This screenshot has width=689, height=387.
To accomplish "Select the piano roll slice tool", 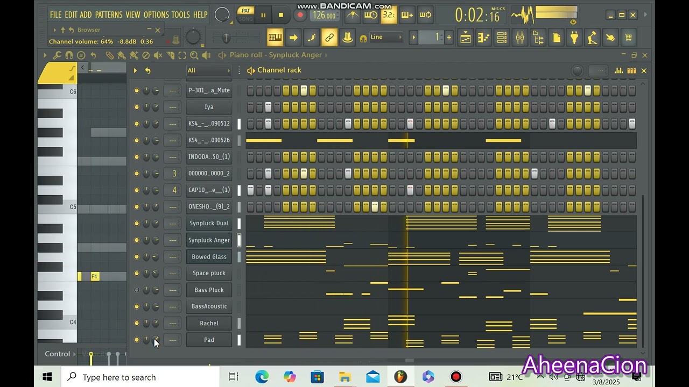I will [170, 55].
